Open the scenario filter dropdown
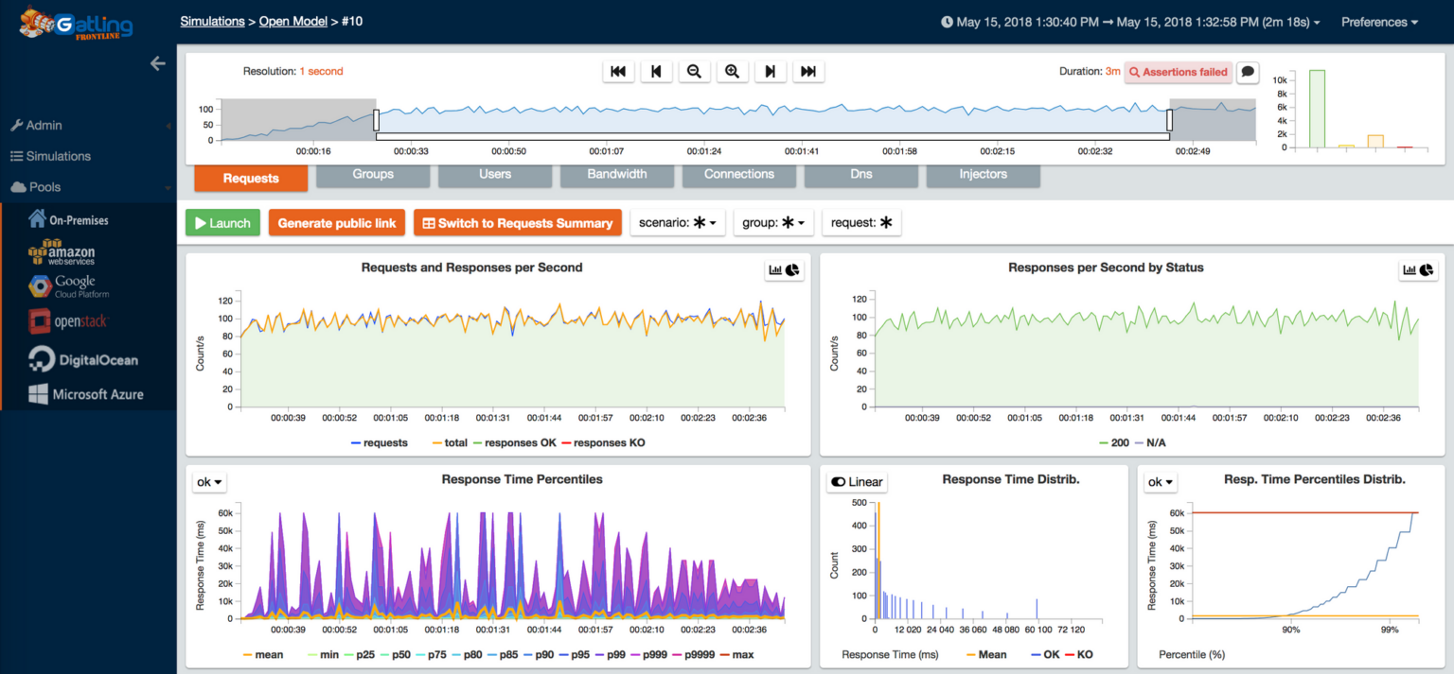Viewport: 1454px width, 674px height. (678, 222)
